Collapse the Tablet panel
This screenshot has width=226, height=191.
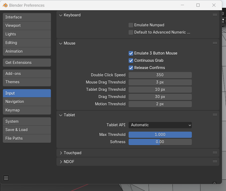coord(61,115)
